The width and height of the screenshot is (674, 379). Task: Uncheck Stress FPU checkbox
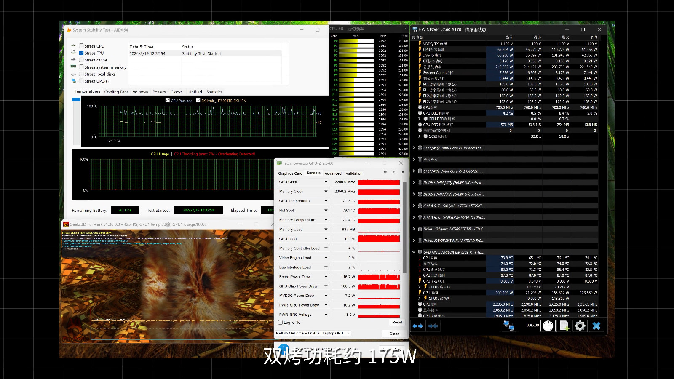click(81, 53)
